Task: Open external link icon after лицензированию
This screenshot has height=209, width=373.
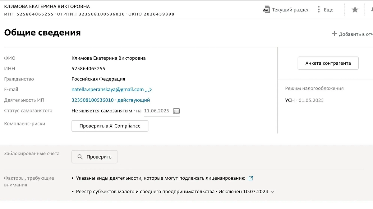Action: [251, 178]
